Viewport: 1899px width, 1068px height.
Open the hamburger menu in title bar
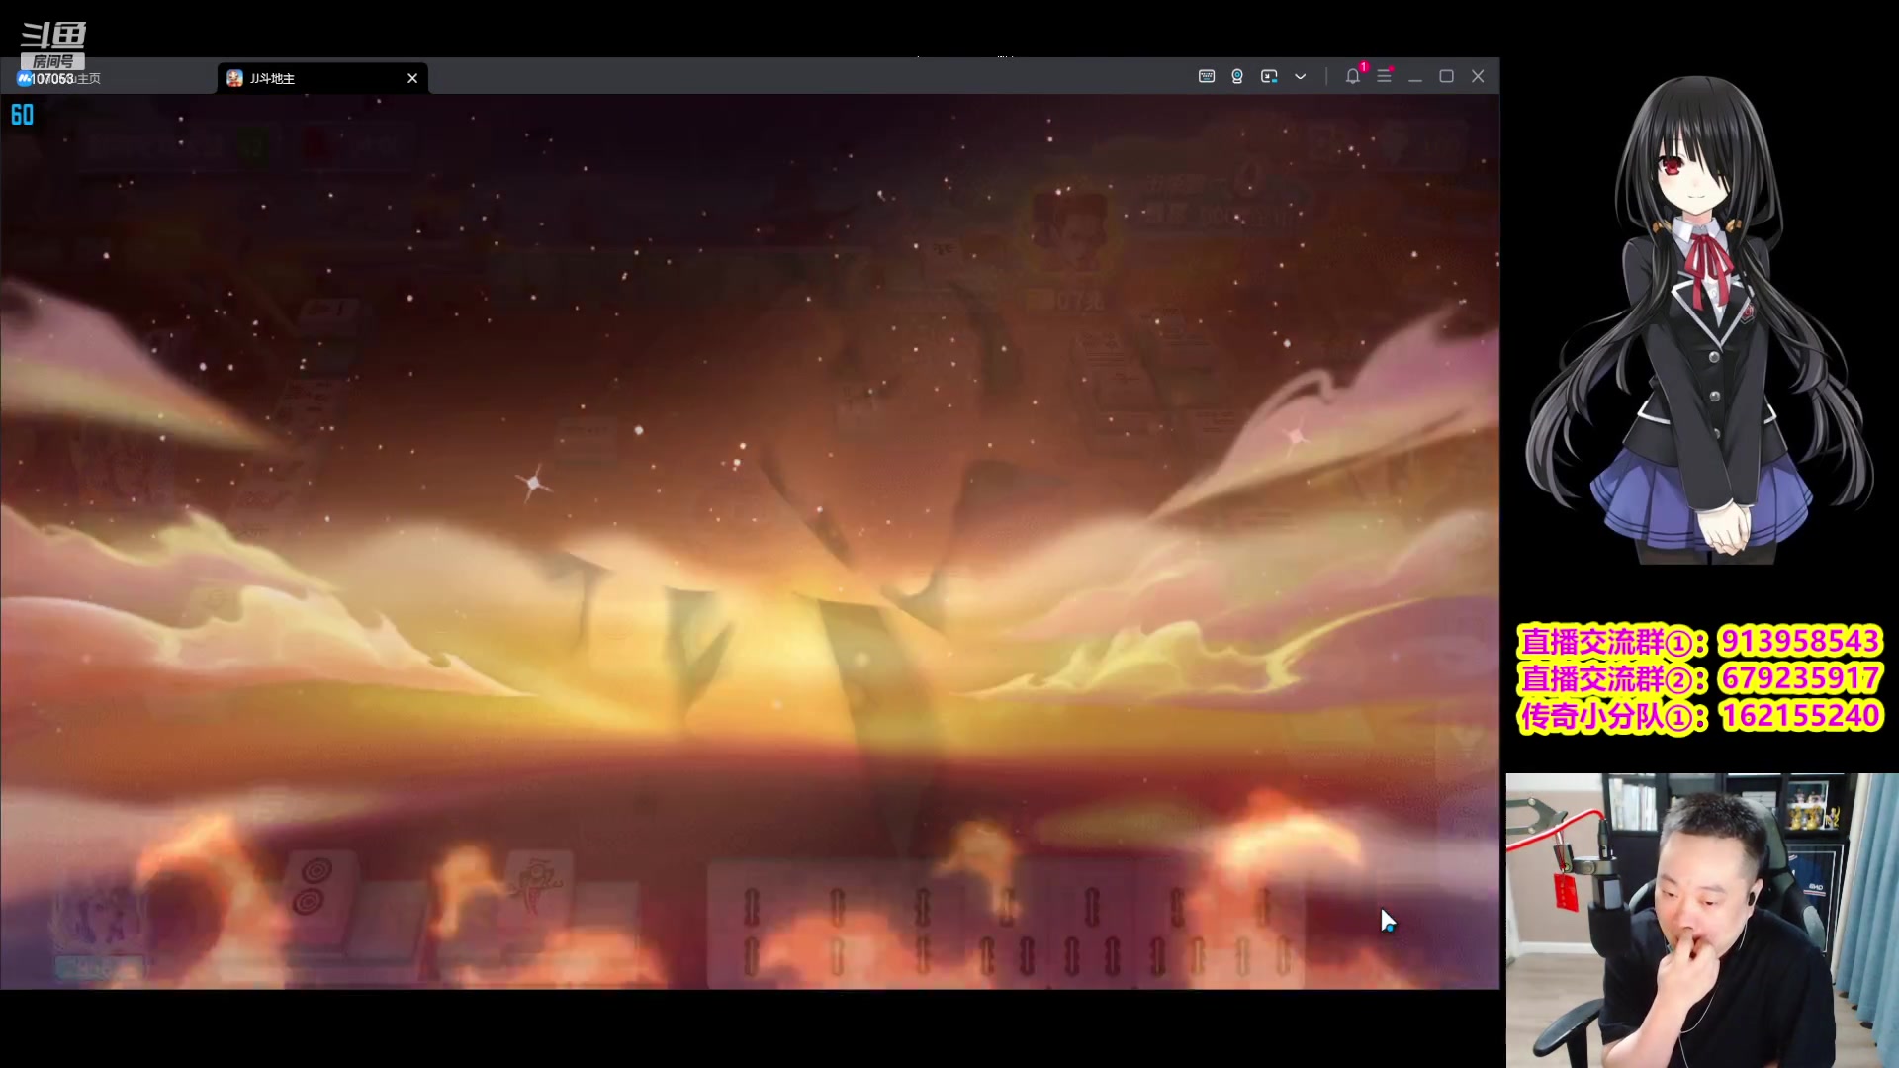click(x=1385, y=76)
